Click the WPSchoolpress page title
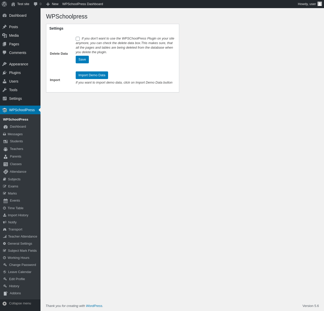324x311 pixels. coord(67,16)
